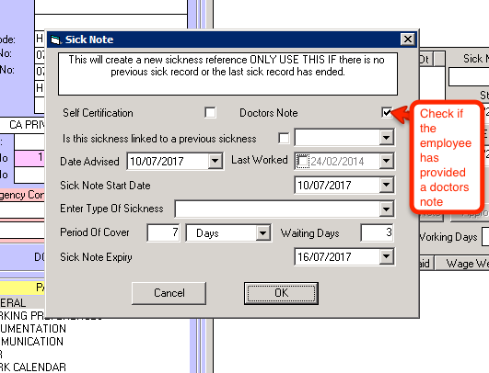Click the Sick Note Start Date 10/07/2017 value

324,186
